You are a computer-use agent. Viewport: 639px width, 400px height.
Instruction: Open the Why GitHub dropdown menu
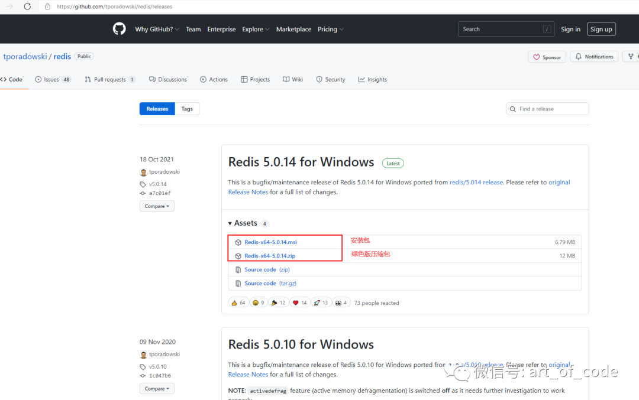point(157,29)
